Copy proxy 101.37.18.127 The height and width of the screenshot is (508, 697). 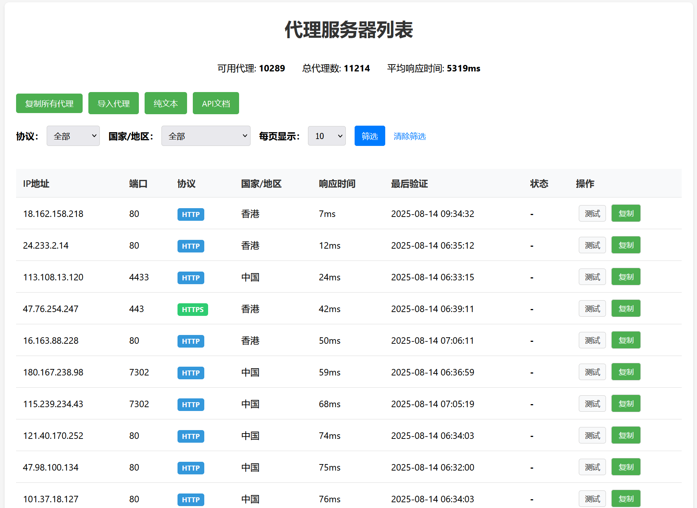pos(626,499)
